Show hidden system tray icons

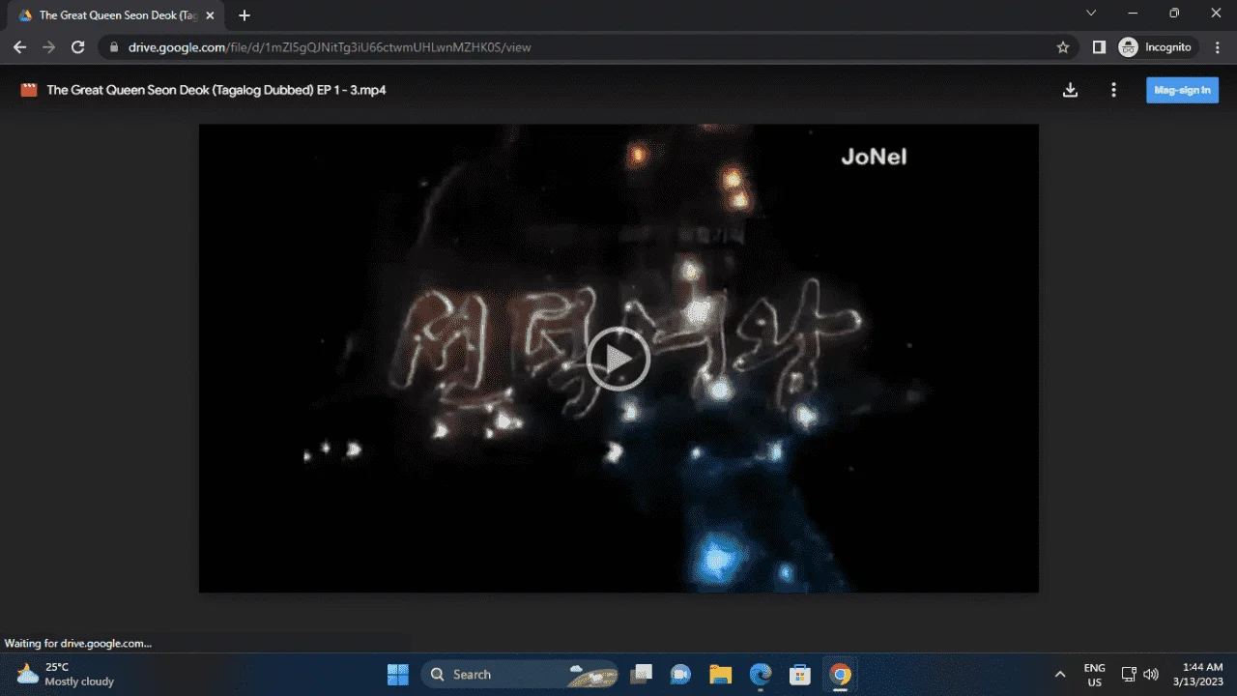[1060, 674]
